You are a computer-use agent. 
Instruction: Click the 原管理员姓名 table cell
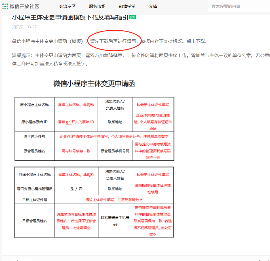[34, 151]
